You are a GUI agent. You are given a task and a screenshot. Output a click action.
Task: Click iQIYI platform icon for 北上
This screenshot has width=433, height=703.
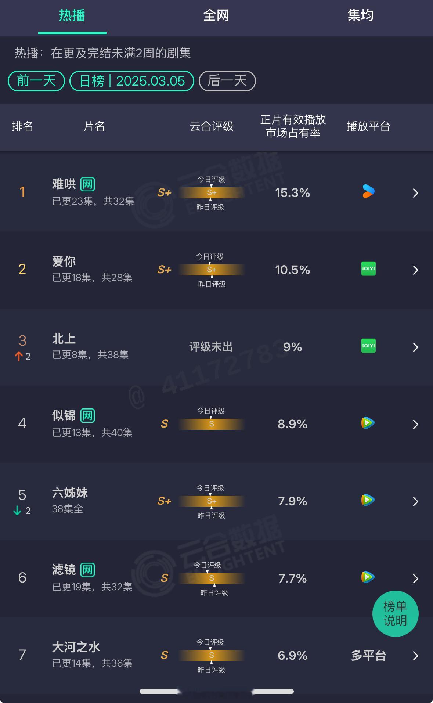(x=368, y=346)
